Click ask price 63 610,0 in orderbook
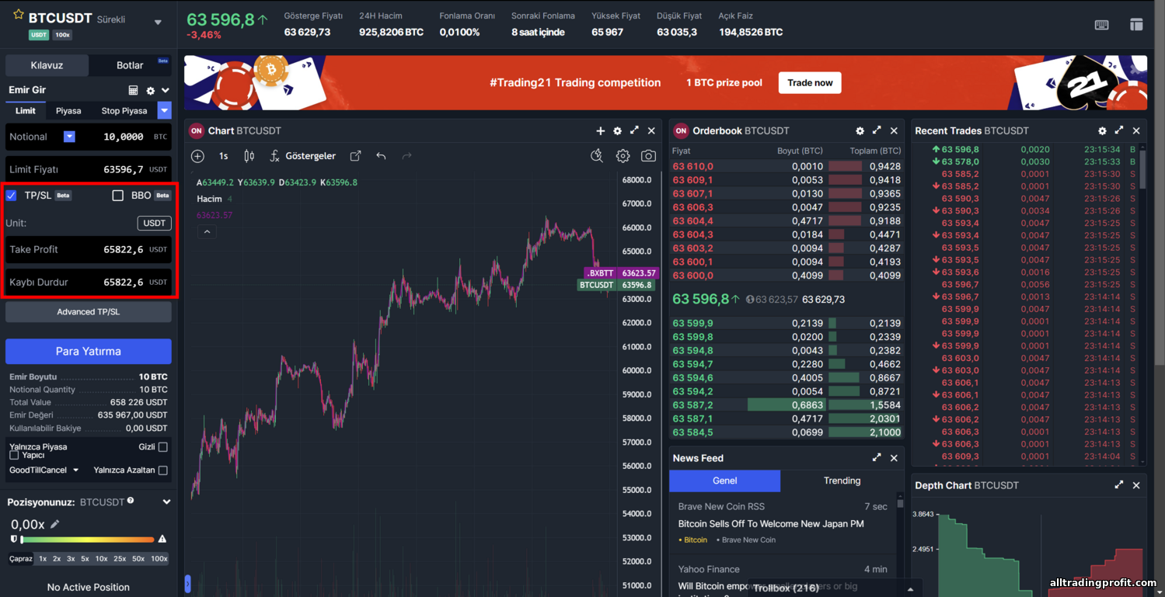 693,166
